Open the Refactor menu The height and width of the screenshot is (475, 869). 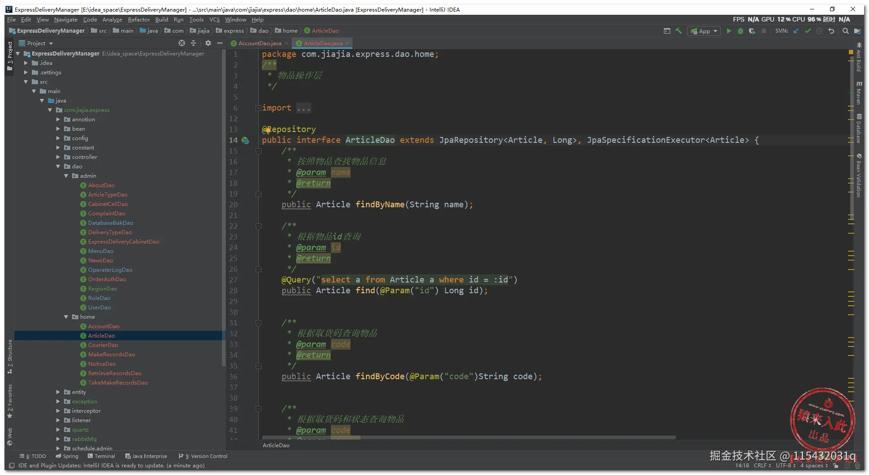139,20
